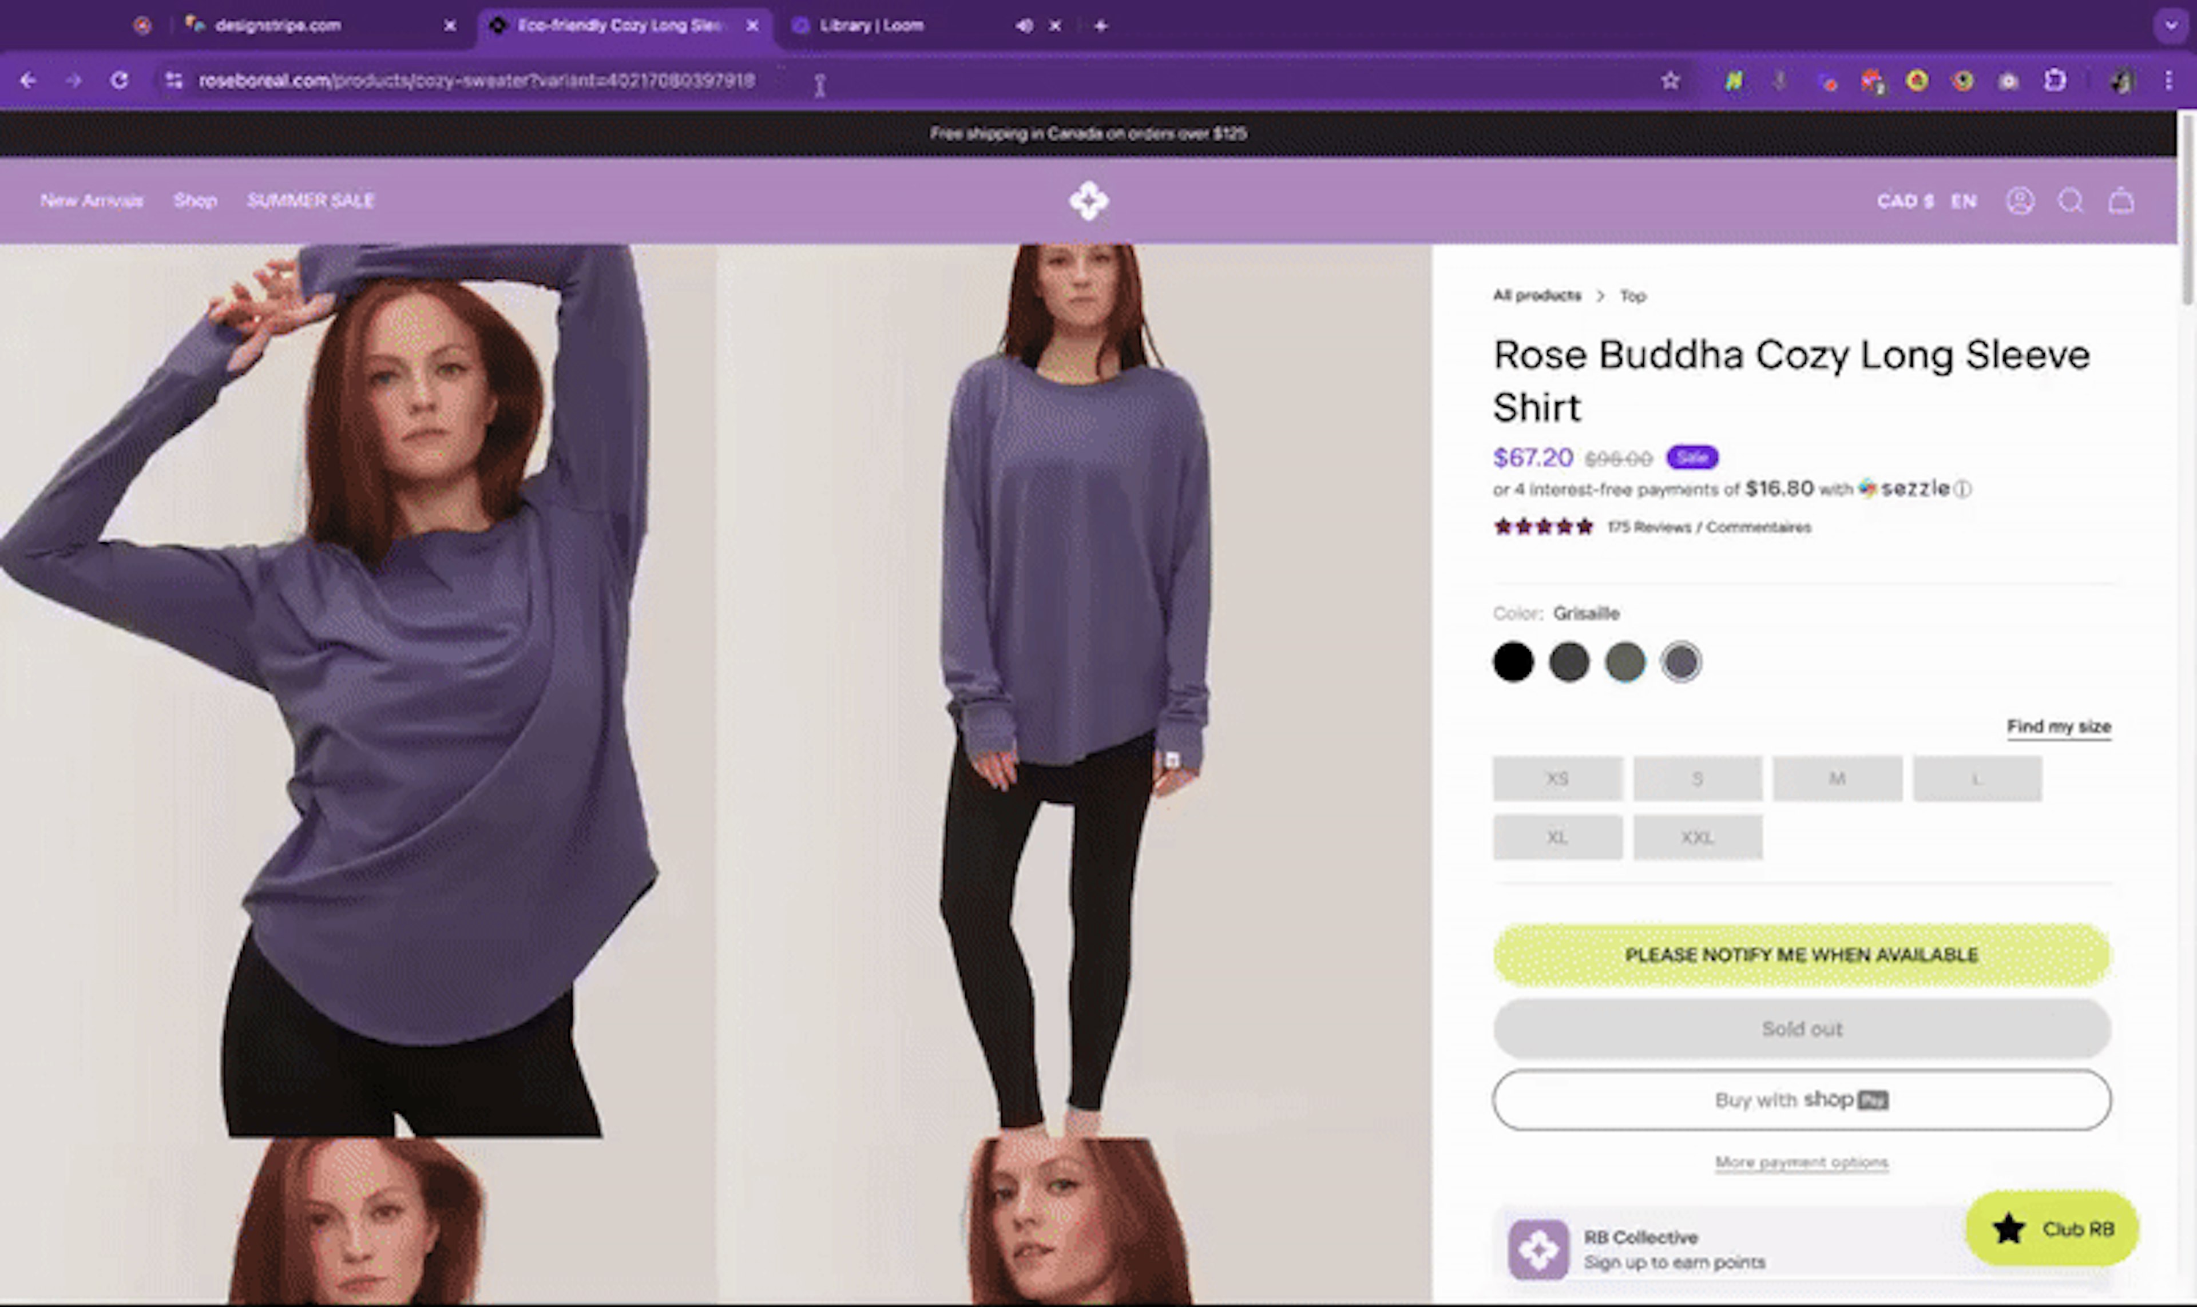The image size is (2197, 1307).
Task: Click the Sale badge next to price
Action: 1692,457
